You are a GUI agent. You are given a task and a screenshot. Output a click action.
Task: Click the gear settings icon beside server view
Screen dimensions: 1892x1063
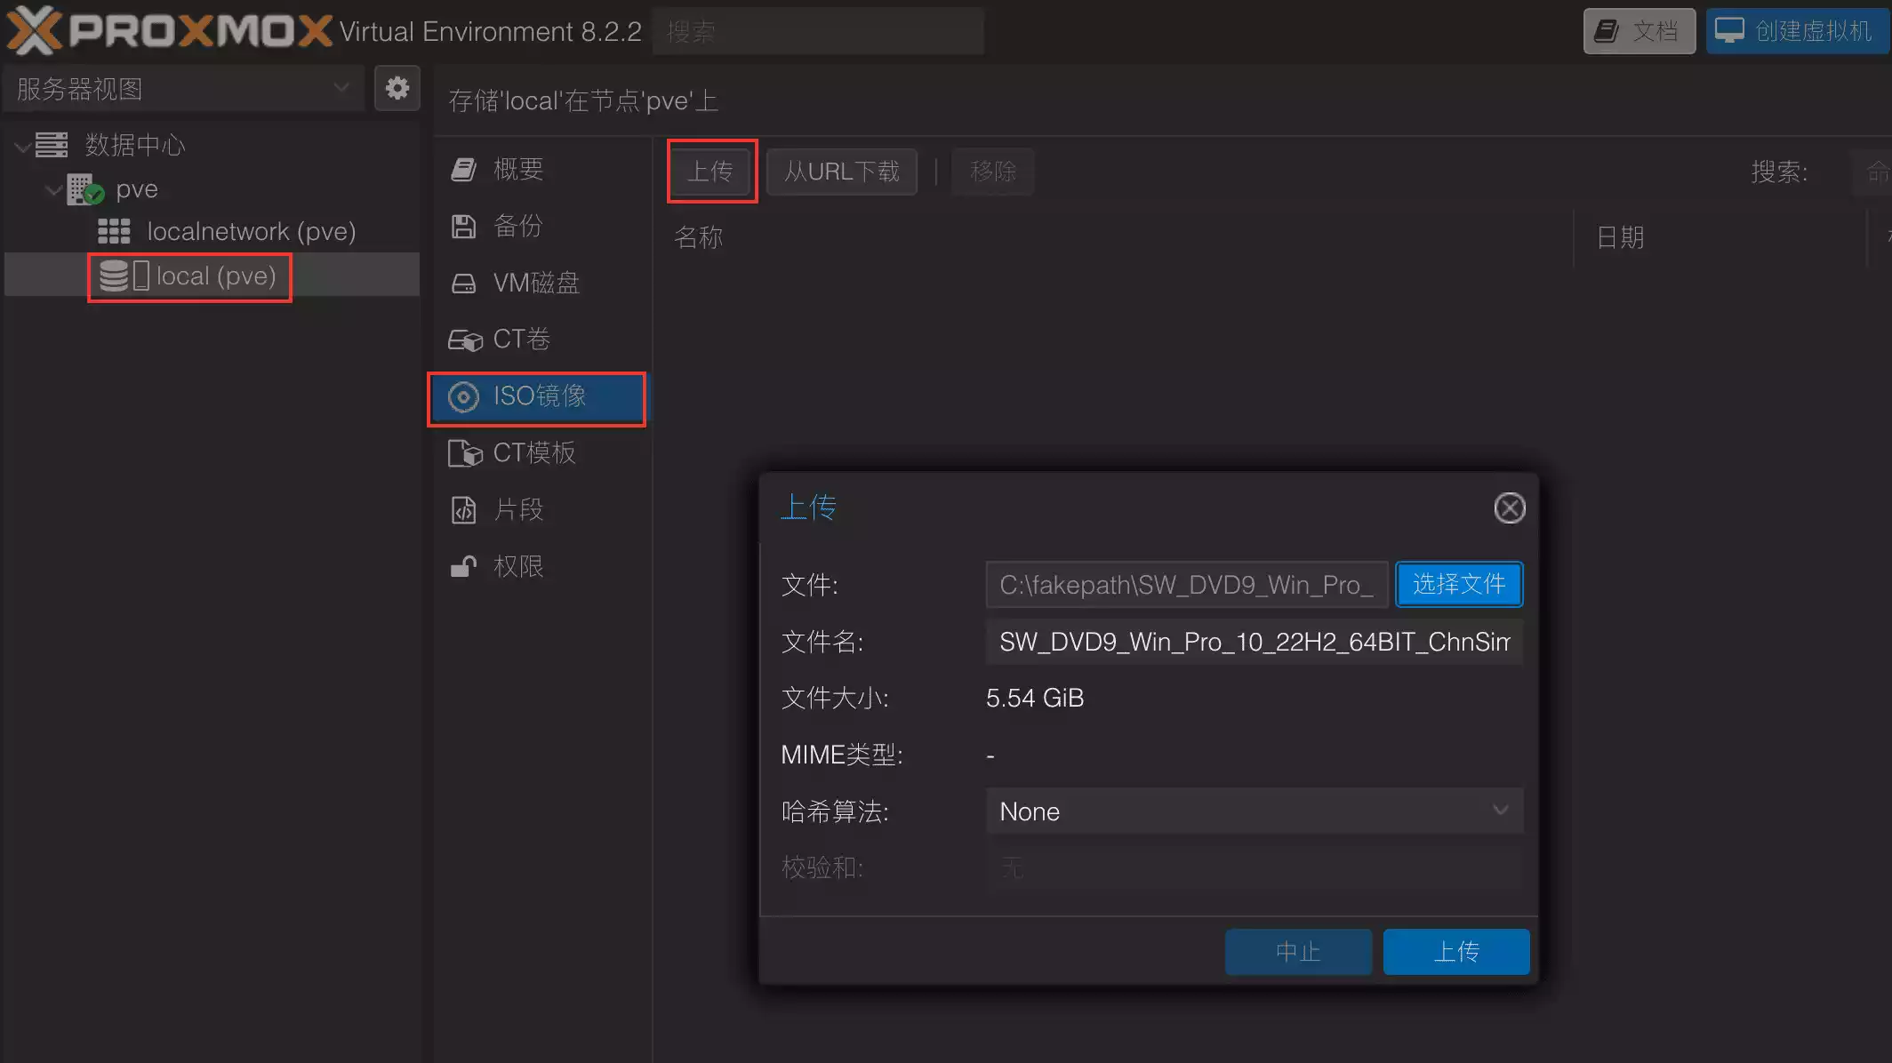point(397,88)
